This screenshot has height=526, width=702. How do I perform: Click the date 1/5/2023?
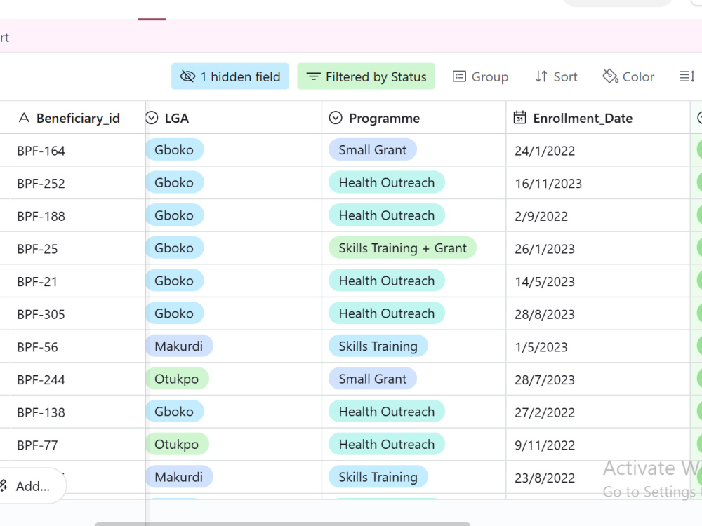pyautogui.click(x=541, y=347)
